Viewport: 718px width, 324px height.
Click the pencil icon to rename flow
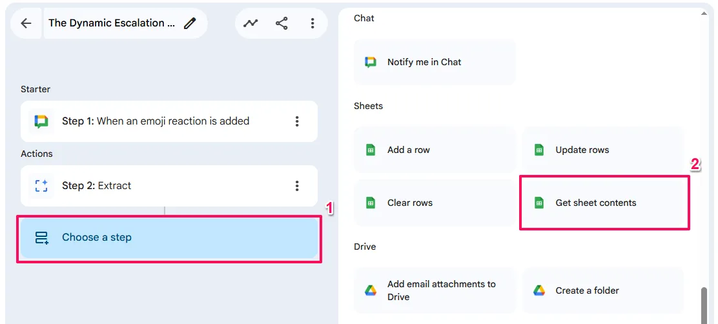[x=190, y=23]
